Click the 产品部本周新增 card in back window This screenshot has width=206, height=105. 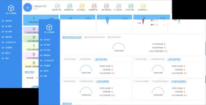coord(31,30)
